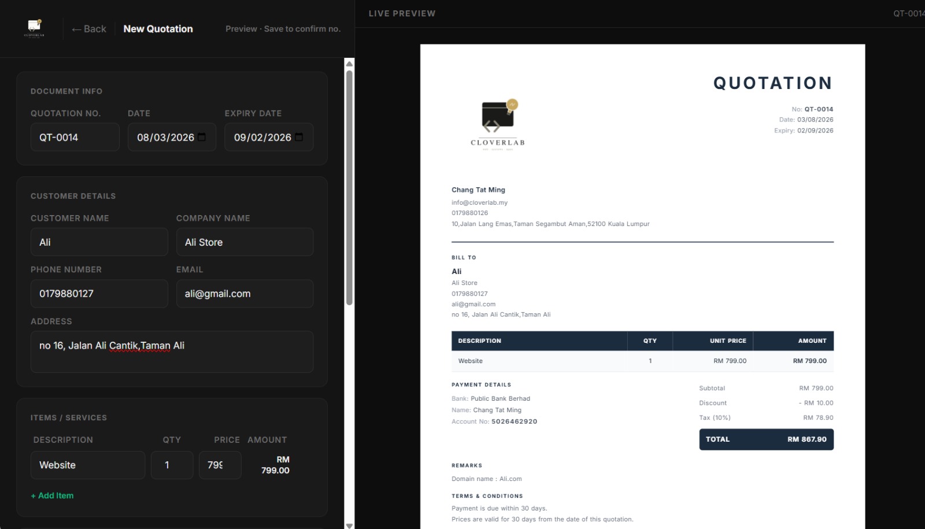This screenshot has width=925, height=529.
Task: Click the scrollbar down arrow
Action: (x=349, y=525)
